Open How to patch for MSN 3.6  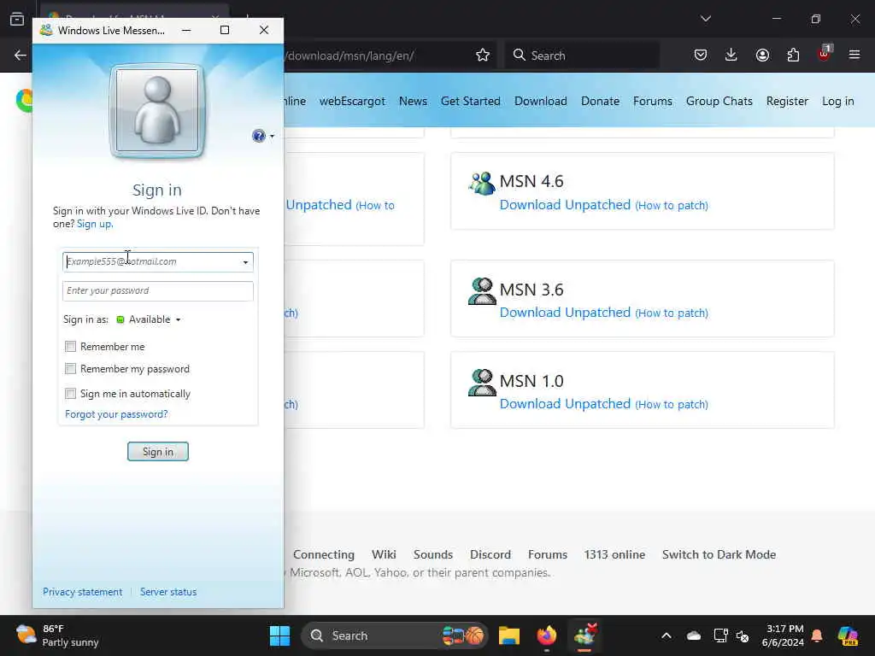672,313
